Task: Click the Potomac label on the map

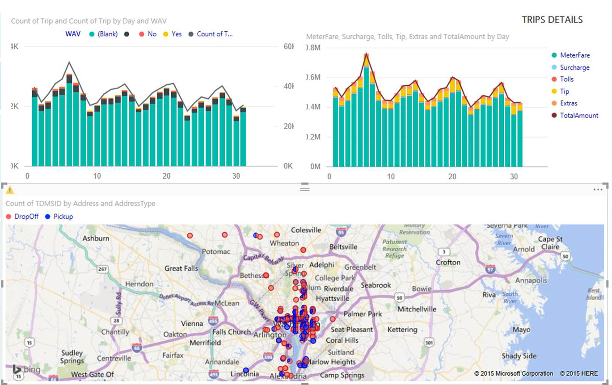Action: pyautogui.click(x=216, y=251)
